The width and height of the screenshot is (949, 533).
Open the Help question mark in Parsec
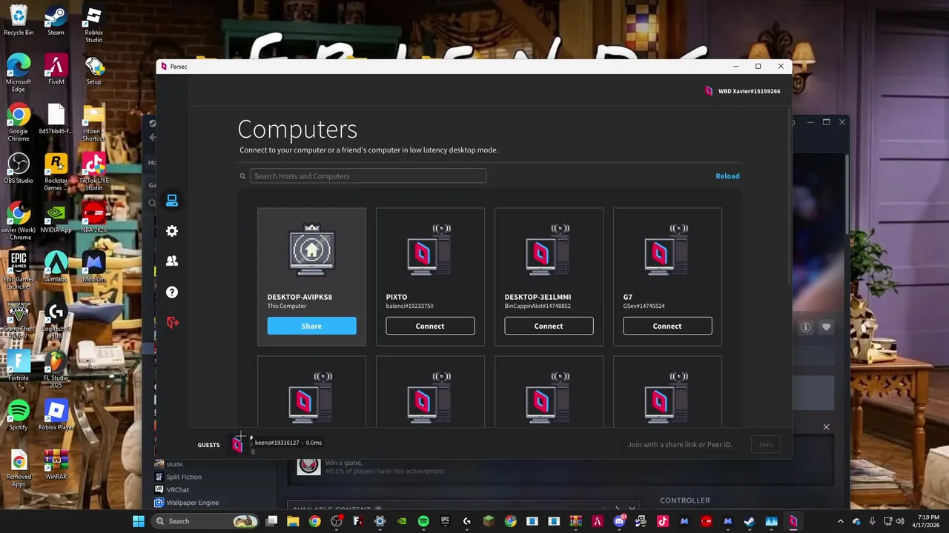point(172,292)
